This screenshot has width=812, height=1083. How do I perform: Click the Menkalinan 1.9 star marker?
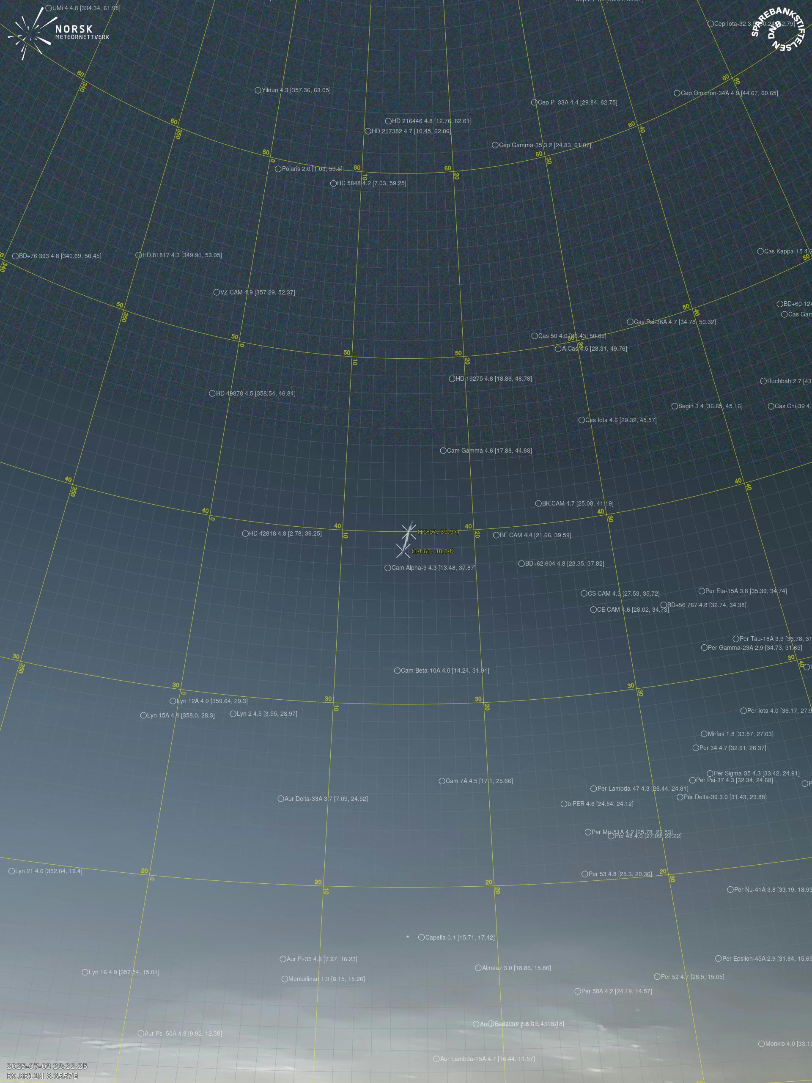pos(284,979)
